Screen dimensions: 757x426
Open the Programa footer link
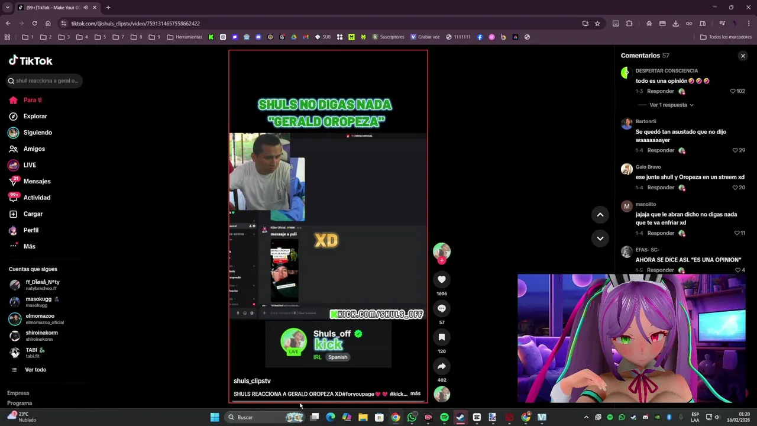[x=20, y=403]
